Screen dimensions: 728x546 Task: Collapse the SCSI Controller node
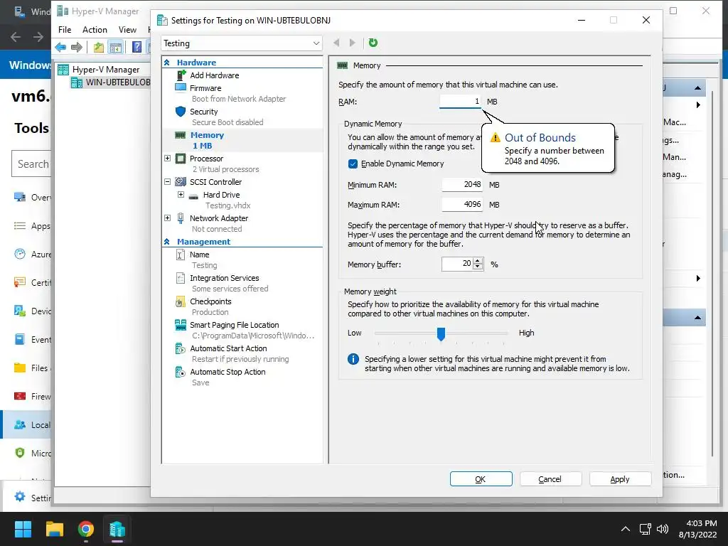(x=168, y=182)
